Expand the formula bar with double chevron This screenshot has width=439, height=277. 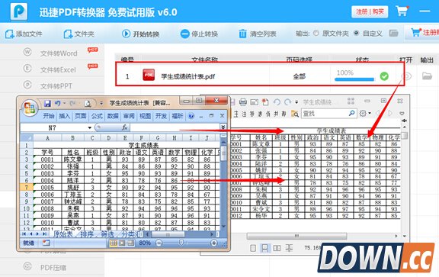pyautogui.click(x=223, y=127)
